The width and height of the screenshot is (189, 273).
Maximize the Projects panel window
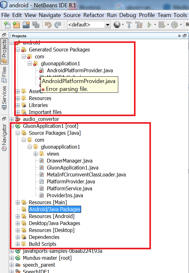click(185, 36)
